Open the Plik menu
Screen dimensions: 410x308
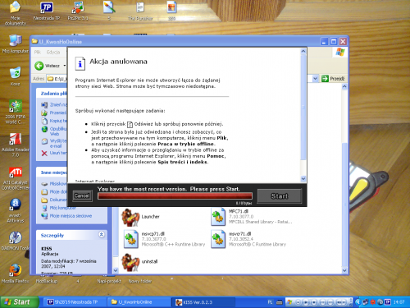pyautogui.click(x=38, y=52)
